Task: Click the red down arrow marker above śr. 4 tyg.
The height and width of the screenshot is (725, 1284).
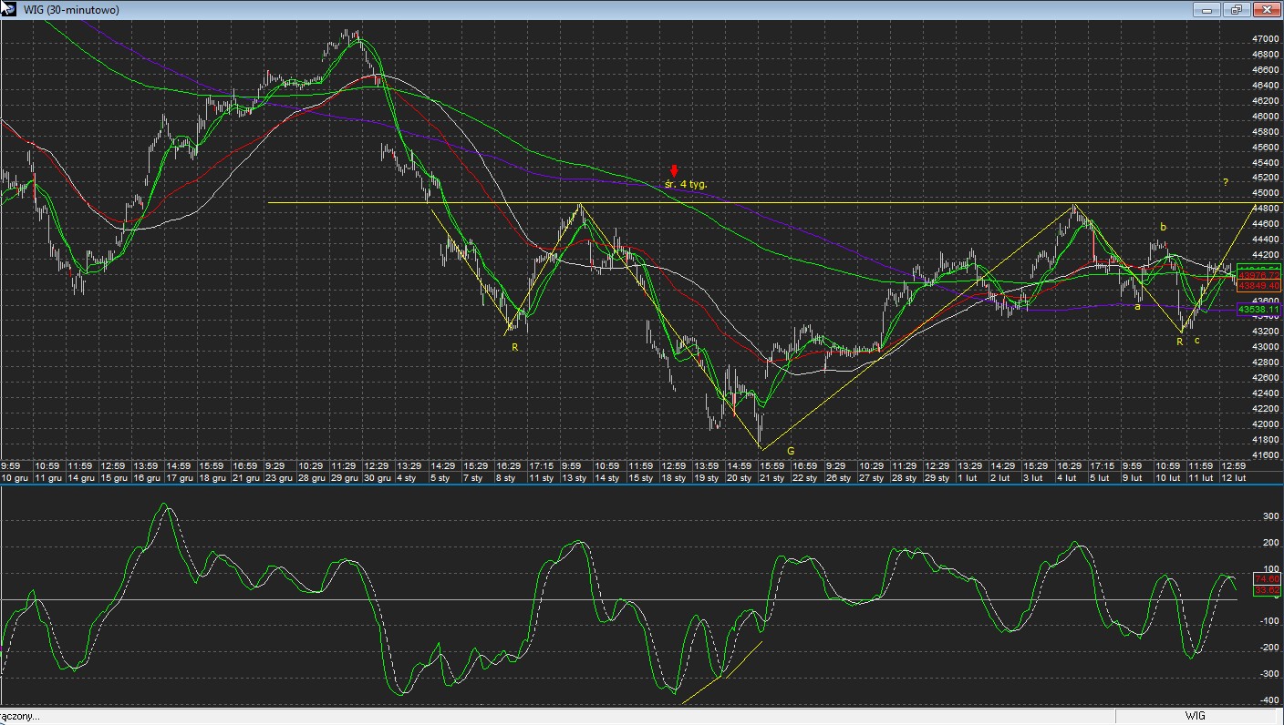Action: tap(674, 170)
